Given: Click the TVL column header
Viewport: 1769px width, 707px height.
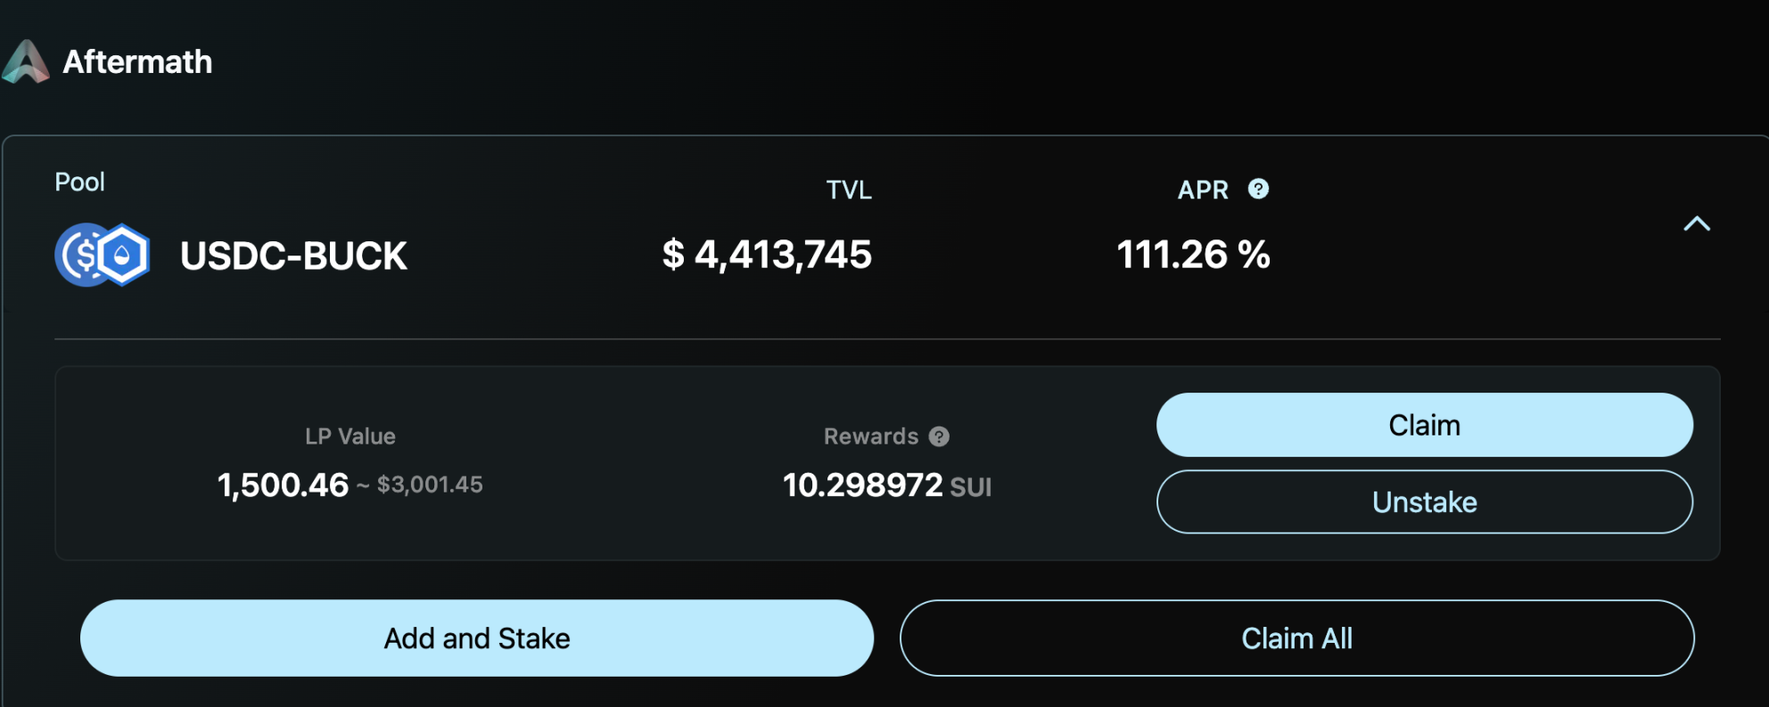Looking at the screenshot, I should [x=848, y=190].
